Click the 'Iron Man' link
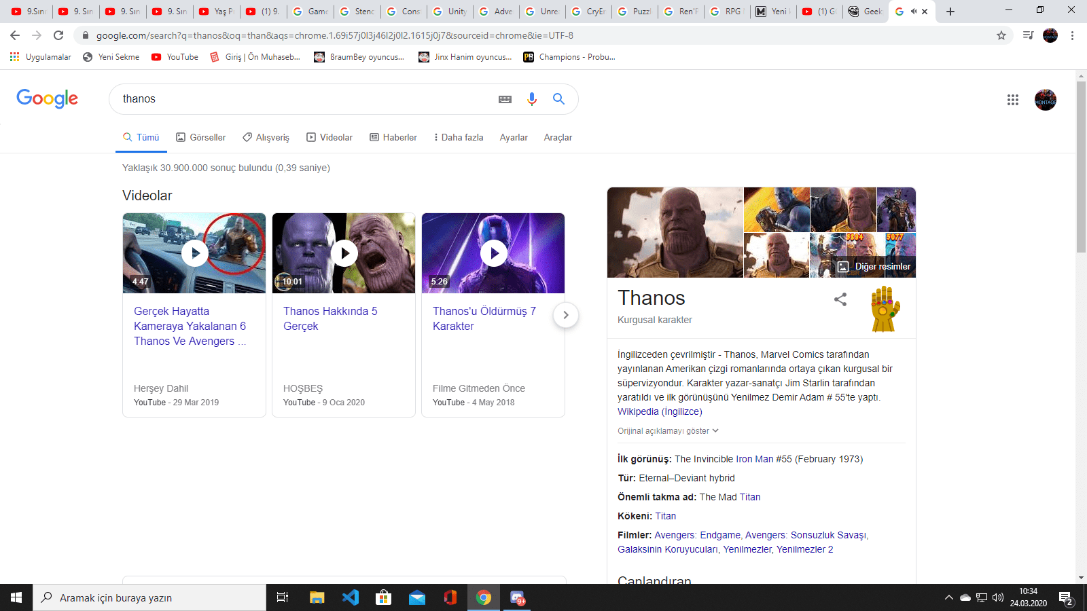Screen dimensions: 1087x611 point(755,459)
